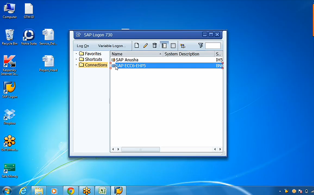Click the window resize grip corner
This screenshot has height=195, width=314.
point(224,153)
